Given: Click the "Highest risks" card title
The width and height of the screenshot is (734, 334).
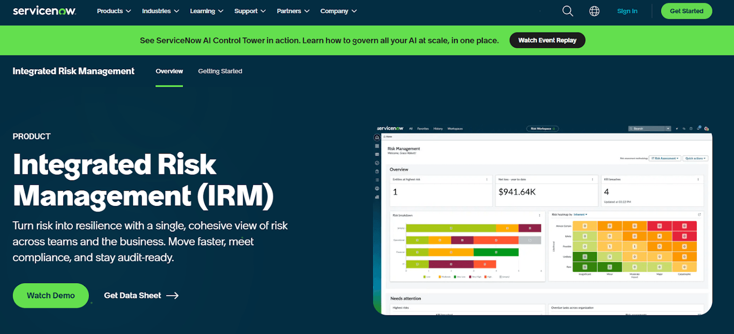Looking at the screenshot, I should click(x=401, y=307).
